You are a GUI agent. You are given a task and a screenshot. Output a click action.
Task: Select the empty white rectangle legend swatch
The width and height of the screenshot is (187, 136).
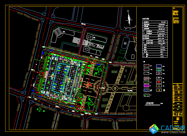(x=146, y=74)
